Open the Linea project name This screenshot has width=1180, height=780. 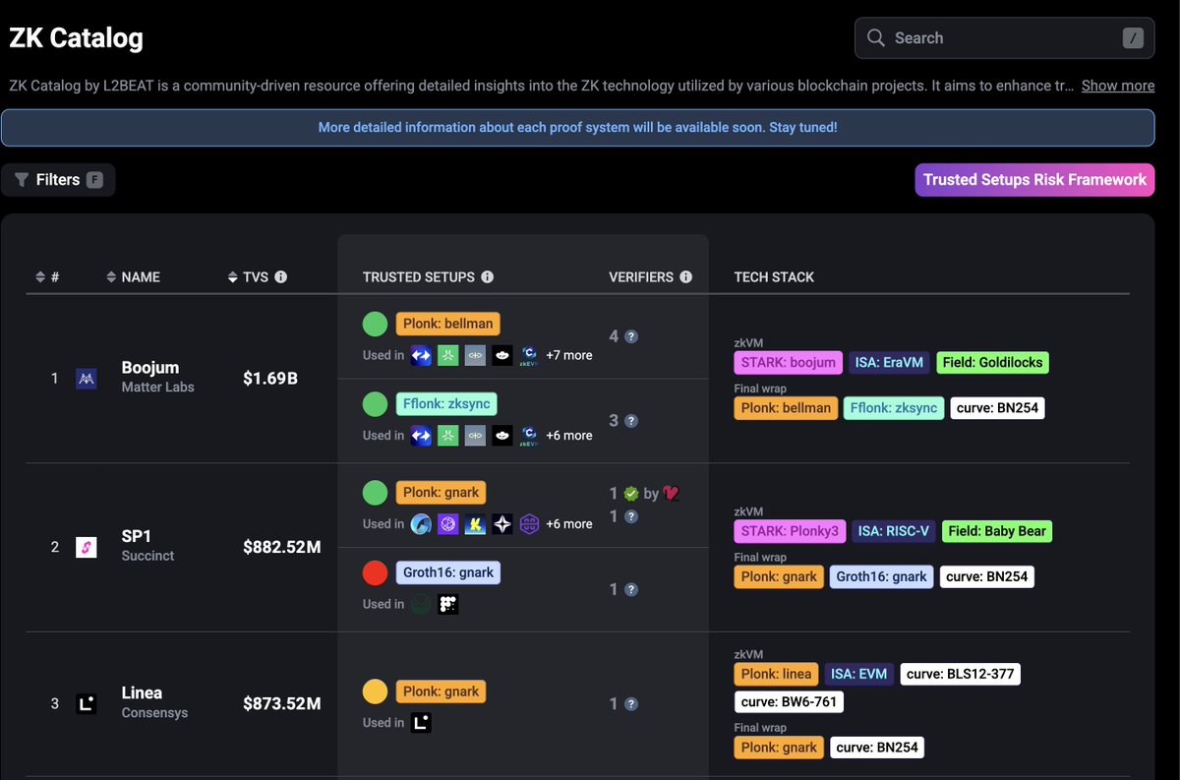143,693
